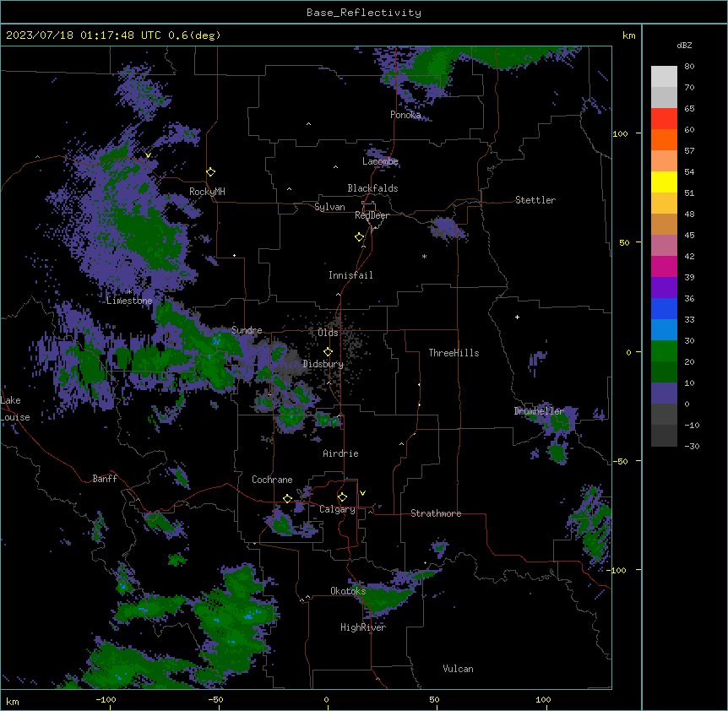
Task: Click the -50 tick on the right axis
Action: pyautogui.click(x=620, y=461)
